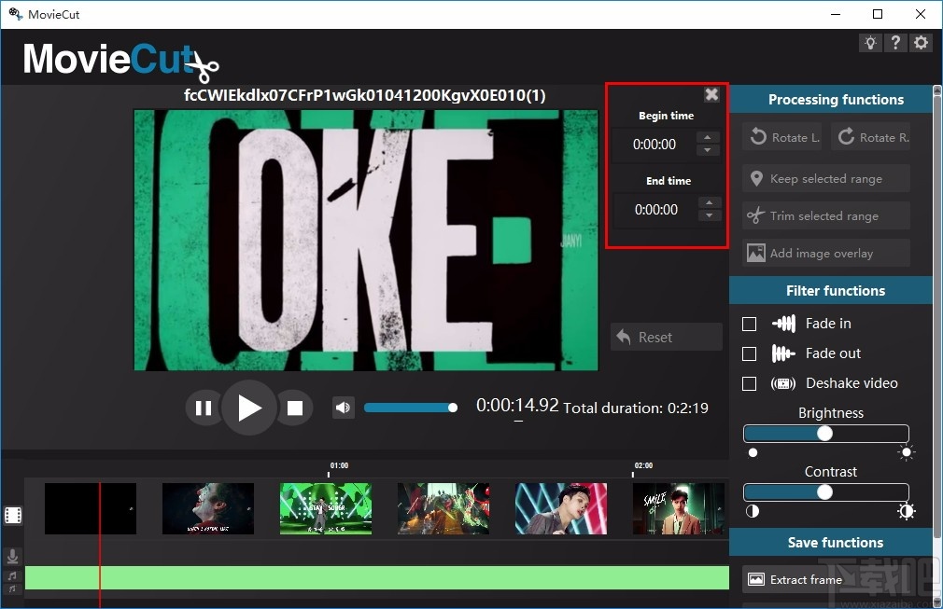Click the Save functions header
Image resolution: width=943 pixels, height=609 pixels.
click(831, 543)
